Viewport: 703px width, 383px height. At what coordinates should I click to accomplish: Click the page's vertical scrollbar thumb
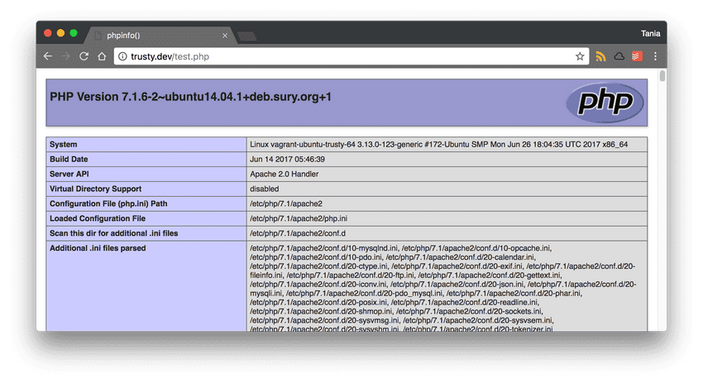click(x=662, y=76)
